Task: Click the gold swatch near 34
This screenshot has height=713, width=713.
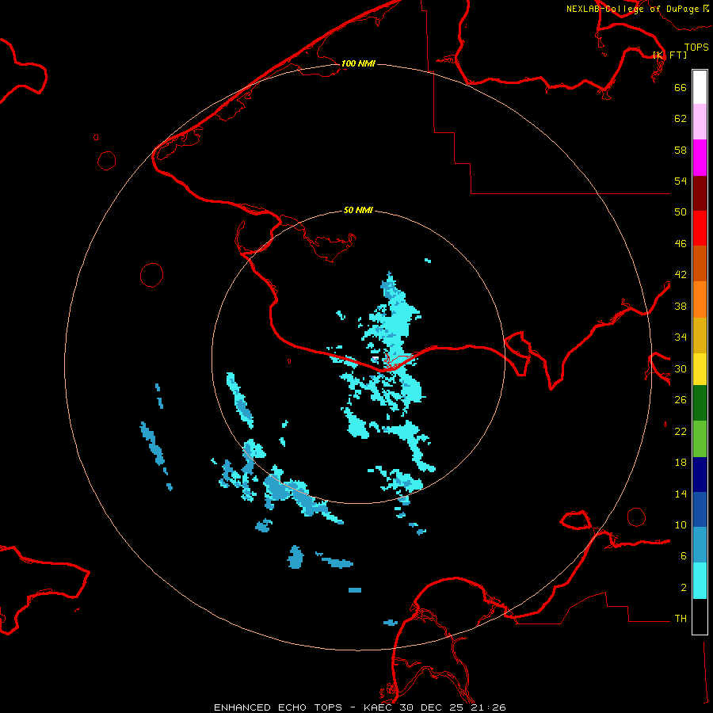Action: point(700,334)
